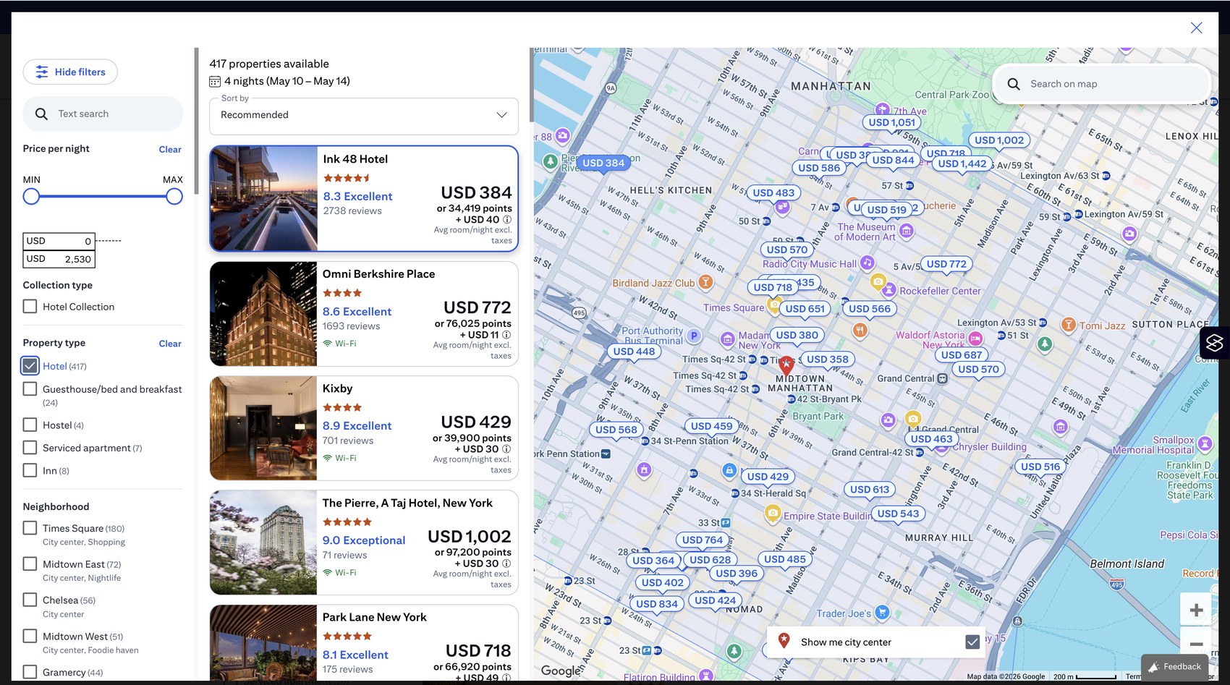Click the Hide filters button

point(70,72)
